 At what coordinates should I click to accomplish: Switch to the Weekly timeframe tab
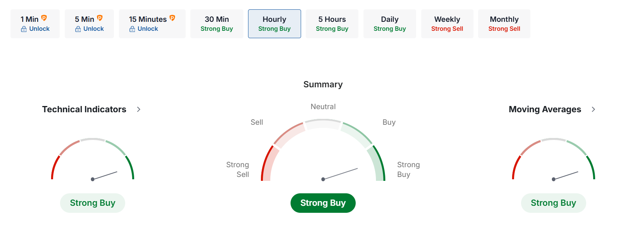coord(447,24)
